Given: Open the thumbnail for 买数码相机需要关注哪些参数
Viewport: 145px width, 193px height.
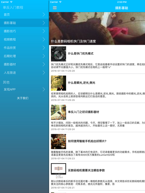Looking at the screenshot, I should tap(58, 171).
